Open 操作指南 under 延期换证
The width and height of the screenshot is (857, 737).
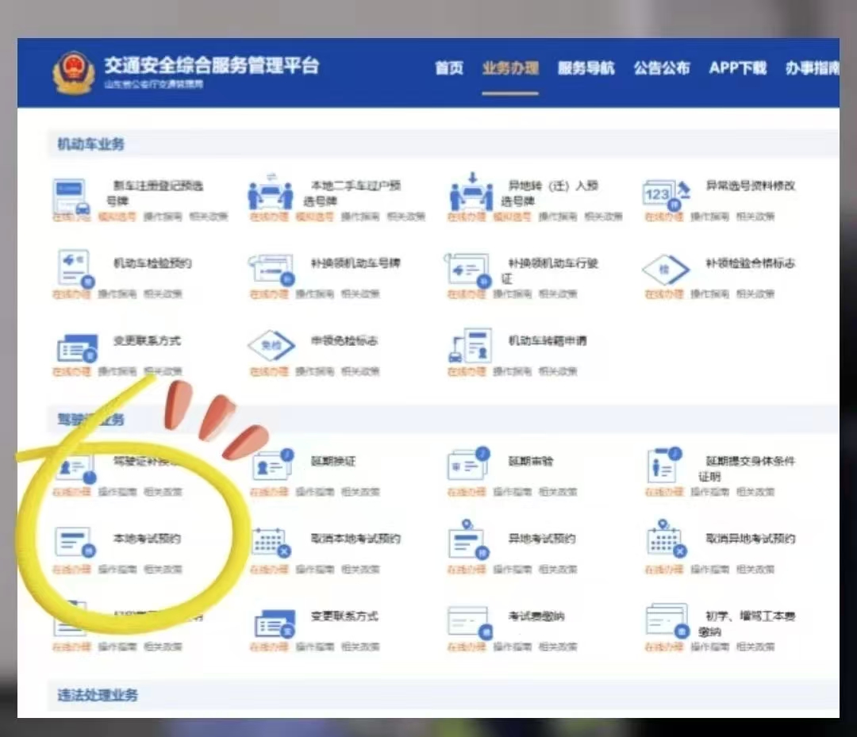[315, 492]
